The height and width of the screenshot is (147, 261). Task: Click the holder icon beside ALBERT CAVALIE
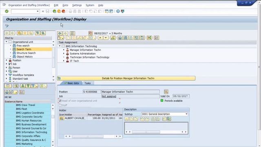pos(62,118)
